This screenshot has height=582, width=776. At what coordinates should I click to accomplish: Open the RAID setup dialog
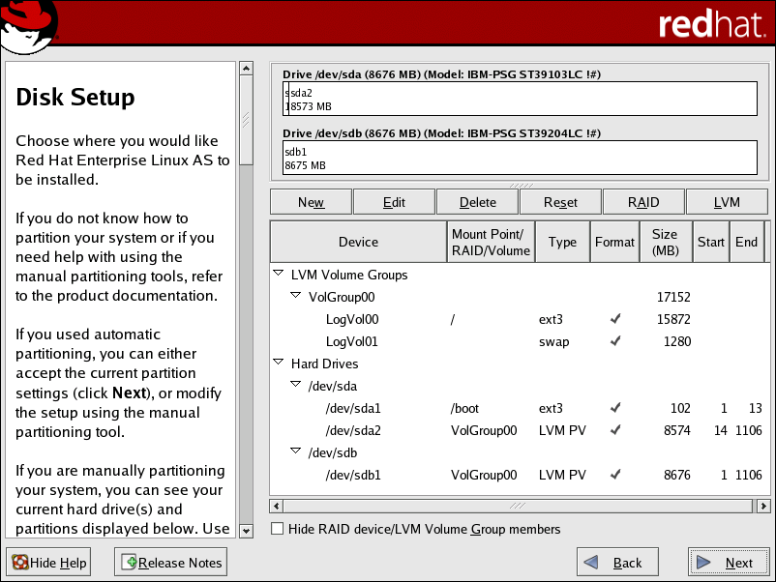pos(642,201)
